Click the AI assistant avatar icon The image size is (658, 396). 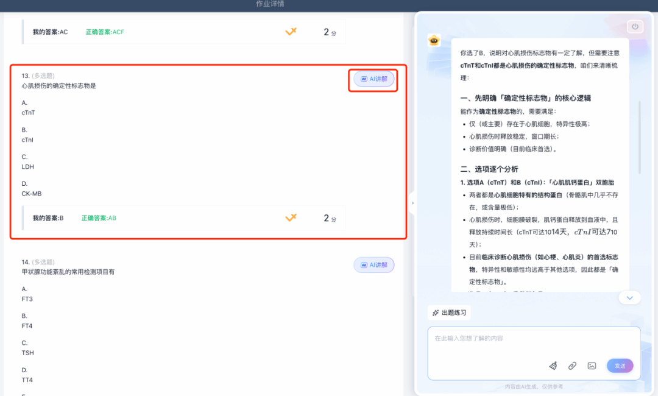click(434, 41)
